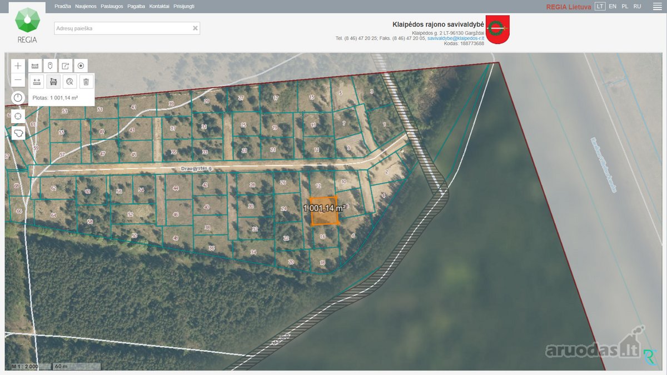Clear the address search field

[x=195, y=28]
